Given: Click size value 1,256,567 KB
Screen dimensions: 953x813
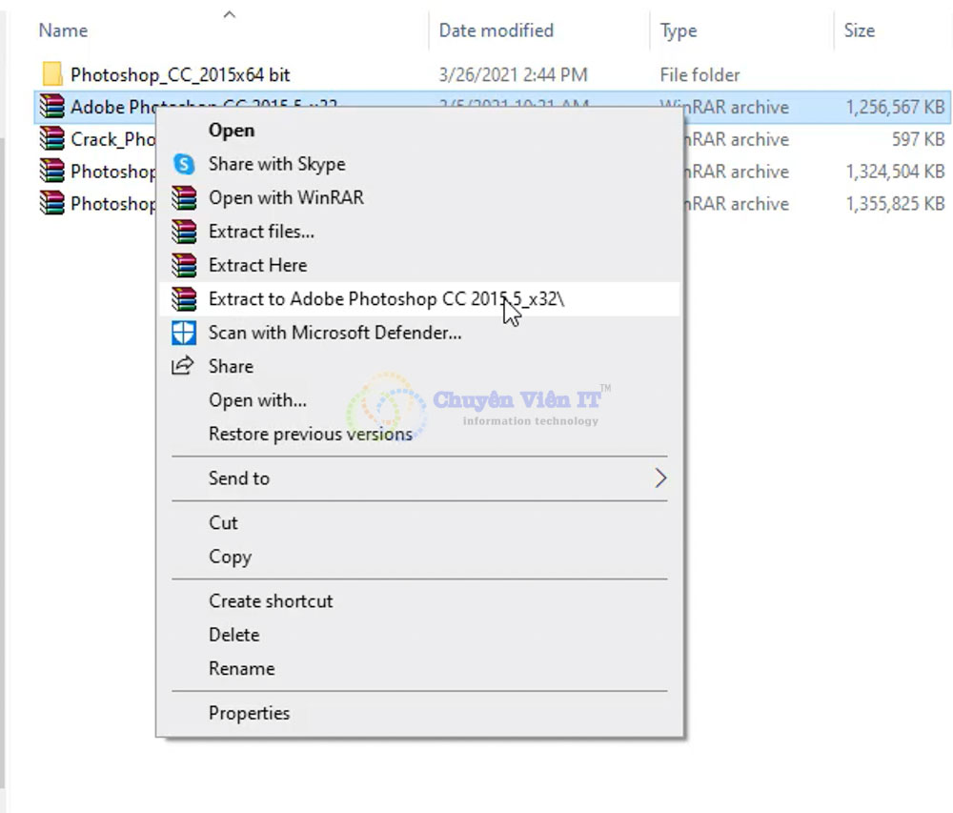Looking at the screenshot, I should tap(895, 107).
